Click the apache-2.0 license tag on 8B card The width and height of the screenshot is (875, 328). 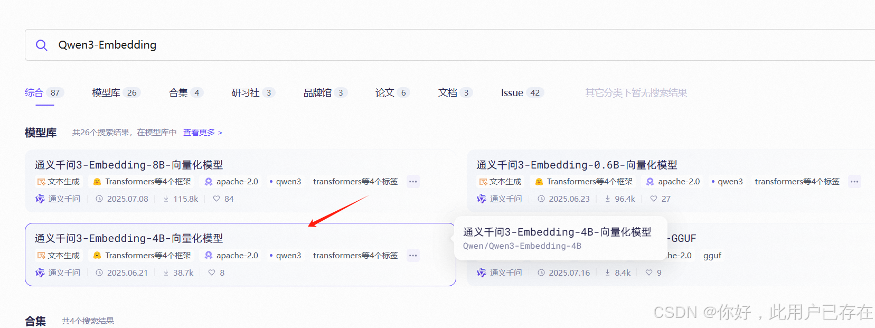click(231, 182)
